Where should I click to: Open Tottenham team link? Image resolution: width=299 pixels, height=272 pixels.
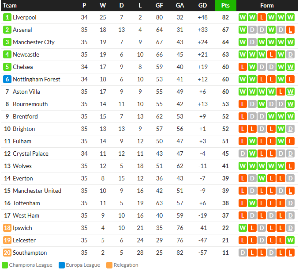(26, 203)
